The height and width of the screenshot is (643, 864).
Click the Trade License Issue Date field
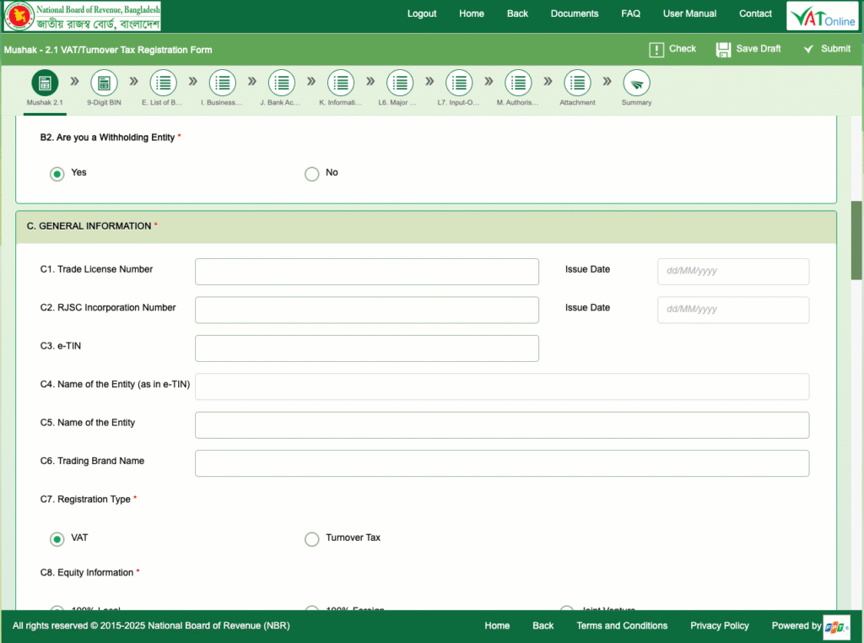pyautogui.click(x=733, y=272)
